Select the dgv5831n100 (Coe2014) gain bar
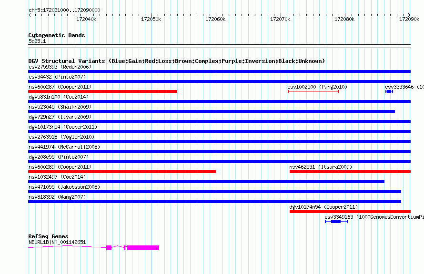424x274 pixels. coord(219,101)
